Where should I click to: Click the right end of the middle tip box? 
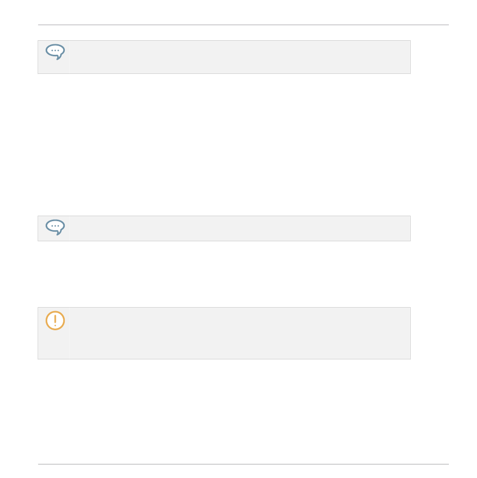[402, 228]
